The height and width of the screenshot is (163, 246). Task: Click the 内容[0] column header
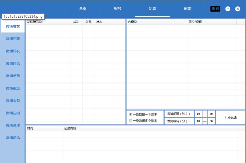tap(157, 22)
